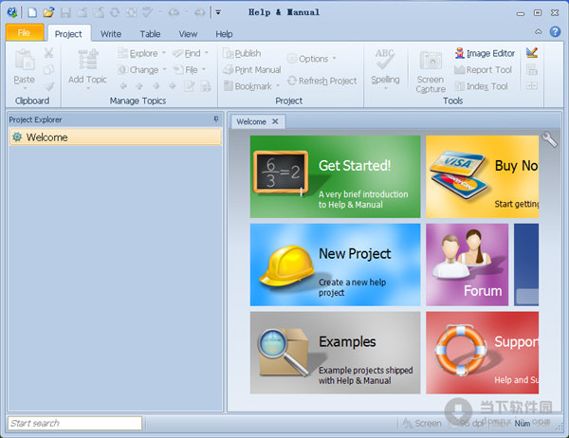Screen dimensions: 569x438
Task: Expand the quick access toolbar customize arrow
Action: [217, 12]
